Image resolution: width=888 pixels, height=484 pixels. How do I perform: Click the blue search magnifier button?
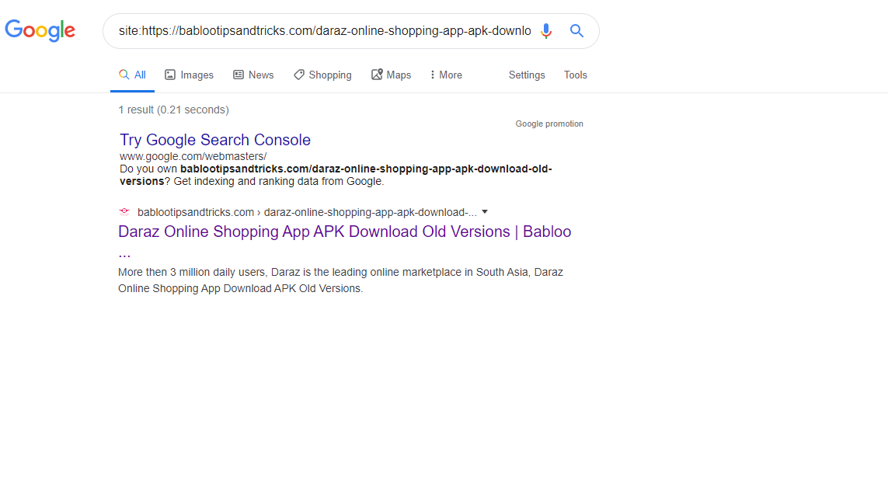point(576,30)
